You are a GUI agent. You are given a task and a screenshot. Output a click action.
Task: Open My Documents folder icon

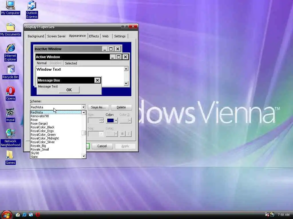point(11,29)
